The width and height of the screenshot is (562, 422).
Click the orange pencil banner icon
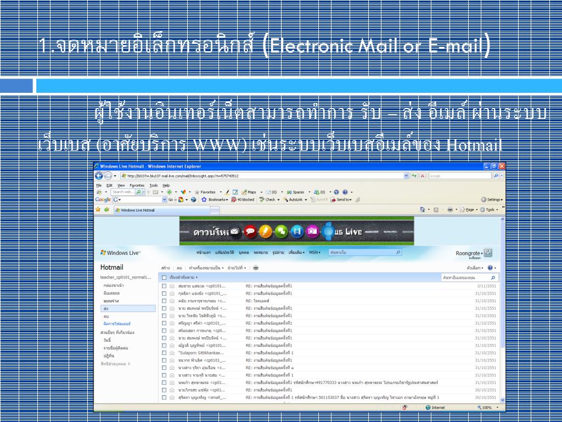tap(266, 232)
